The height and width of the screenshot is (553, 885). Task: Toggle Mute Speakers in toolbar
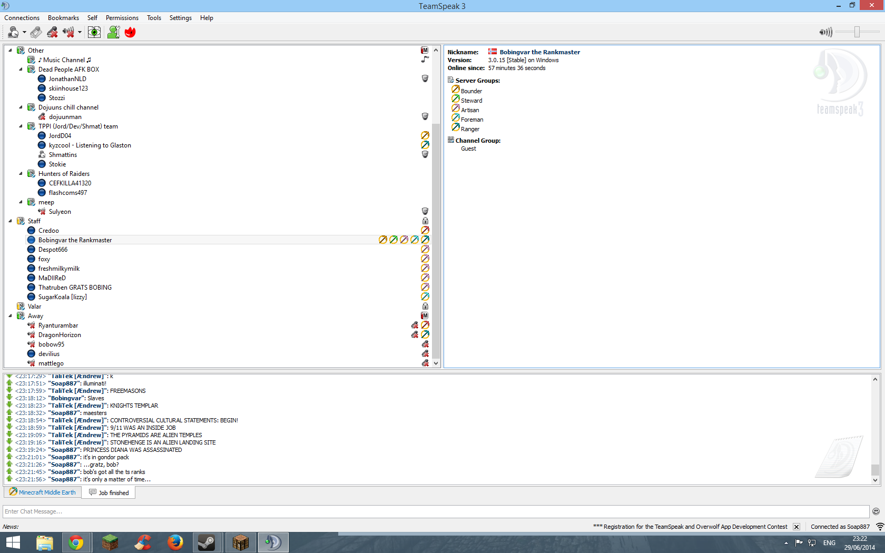coord(68,33)
